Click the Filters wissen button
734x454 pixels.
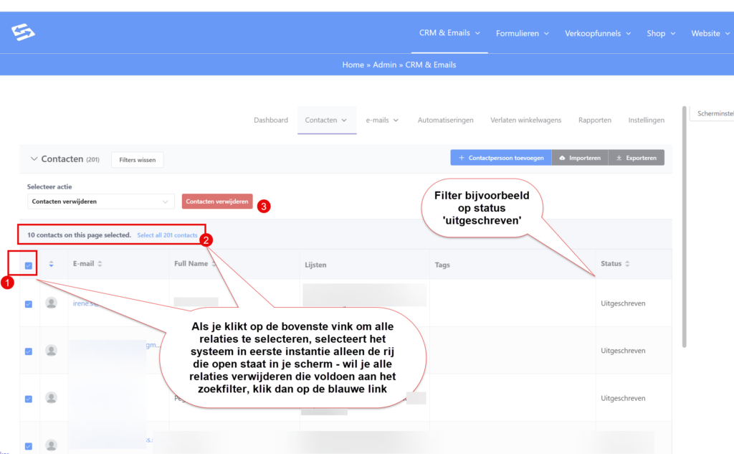(137, 160)
